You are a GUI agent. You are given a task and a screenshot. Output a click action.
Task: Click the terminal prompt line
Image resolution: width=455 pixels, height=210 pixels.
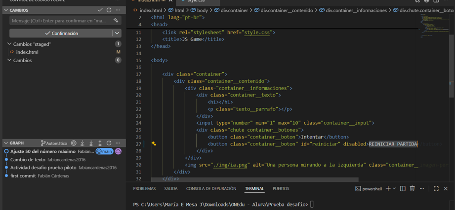point(223,205)
